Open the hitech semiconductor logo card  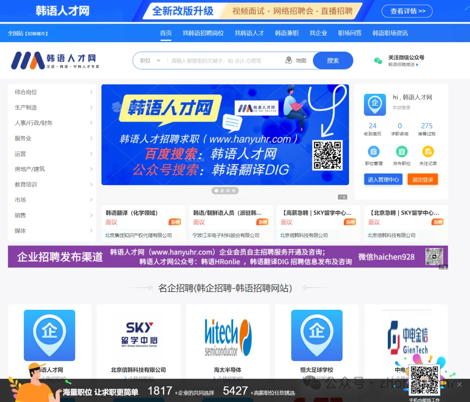pyautogui.click(x=228, y=337)
